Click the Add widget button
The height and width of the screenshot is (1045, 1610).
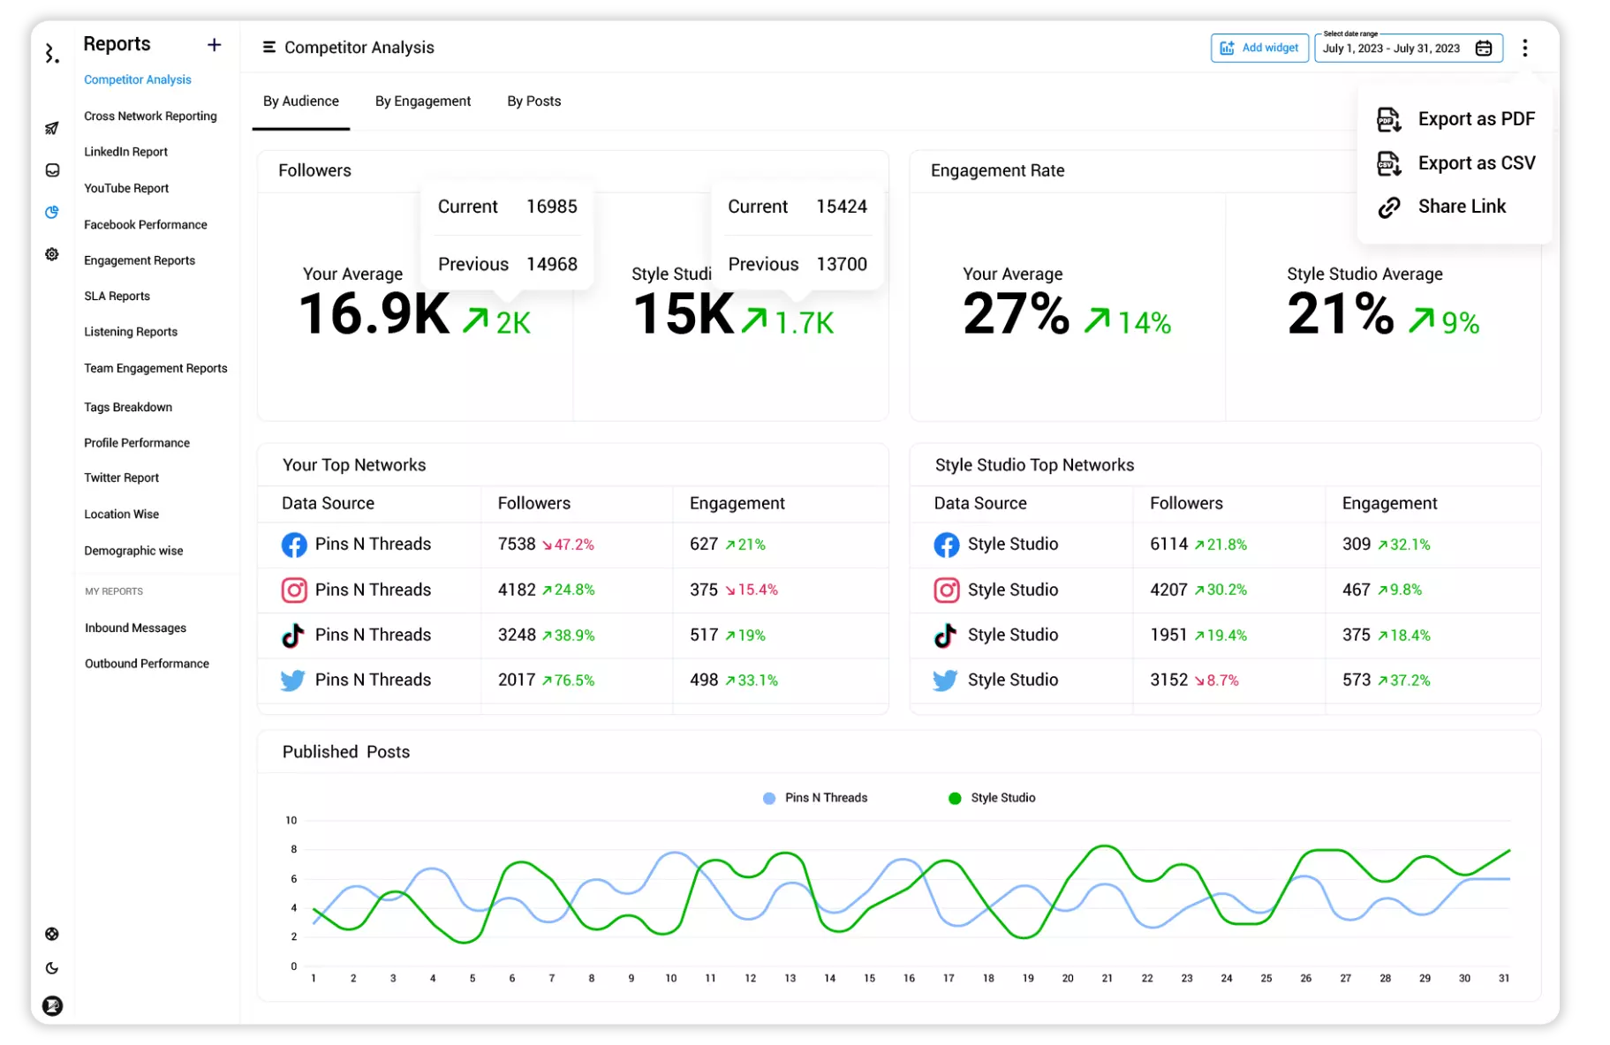(1259, 49)
